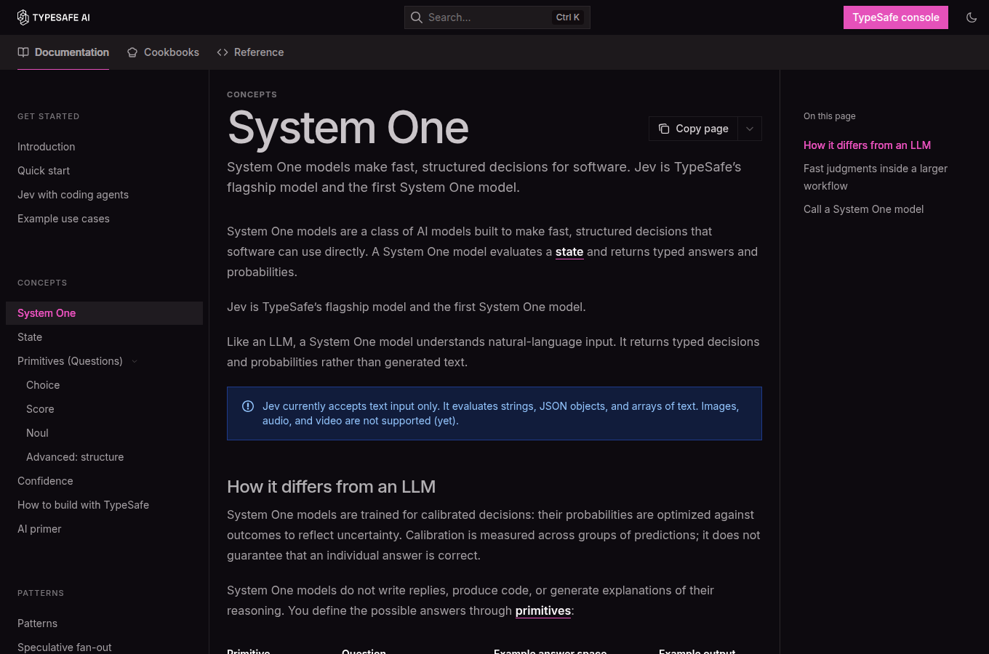Screen dimensions: 989x654
Task: Click the info icon in the callout
Action: pyautogui.click(x=248, y=406)
